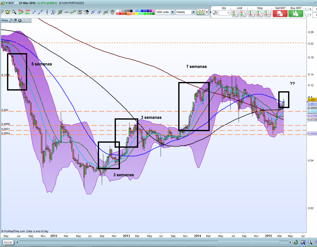Click the '??' chart annotation
This screenshot has height=247, width=317.
[x=292, y=84]
